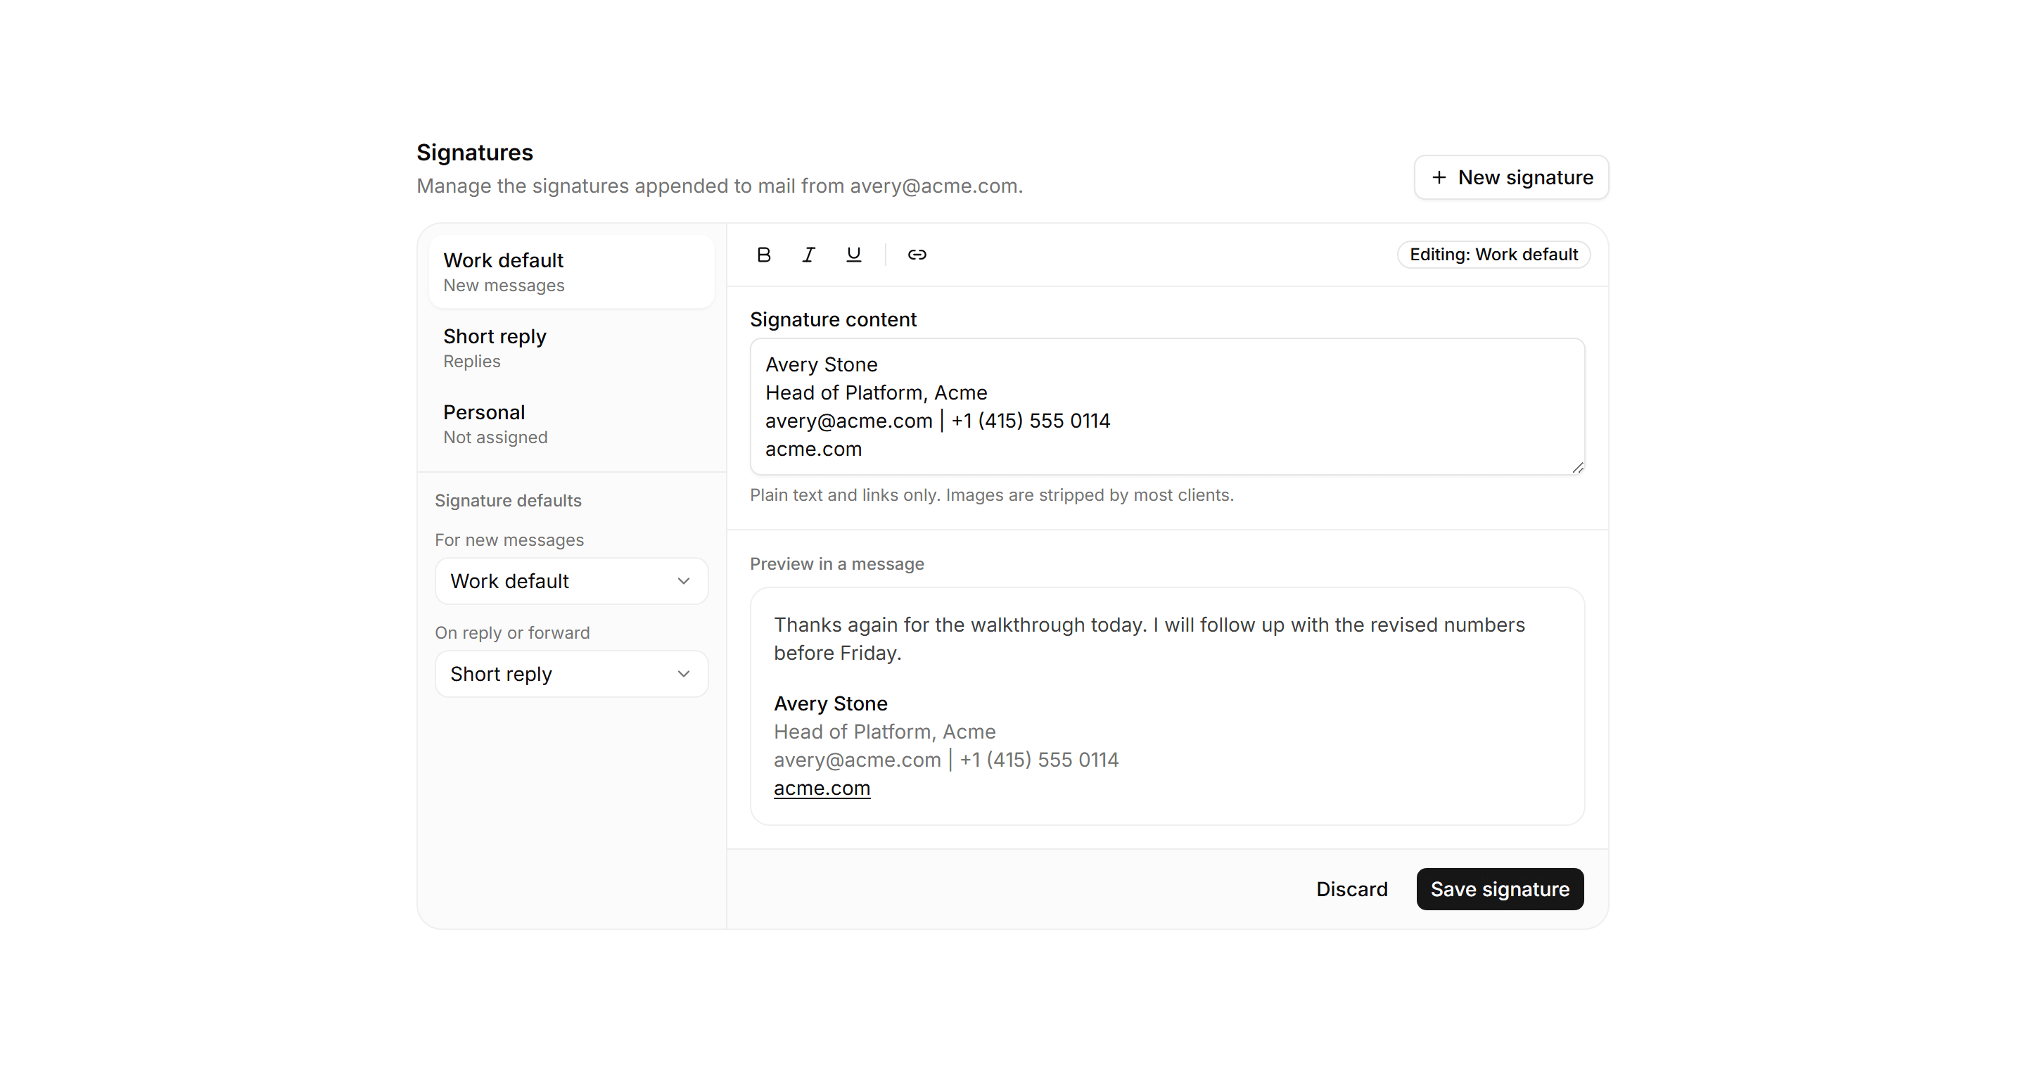
Task: Click the Signatures heading
Action: [x=475, y=153]
